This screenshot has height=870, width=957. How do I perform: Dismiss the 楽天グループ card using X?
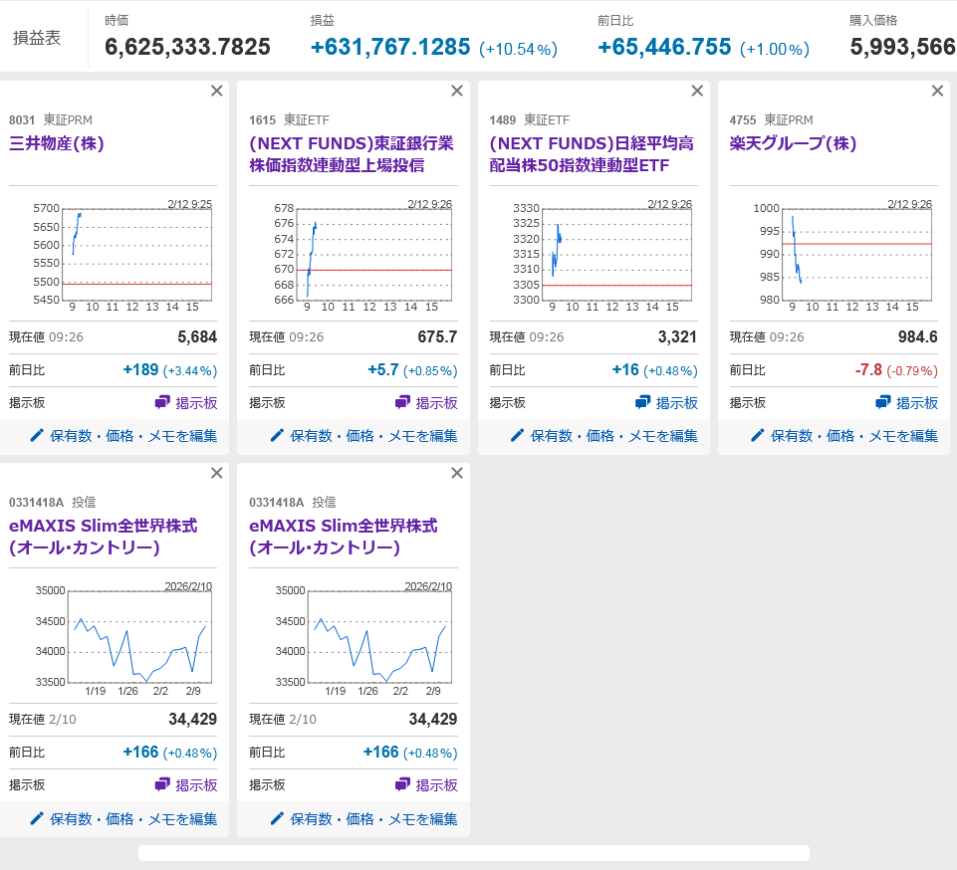937,91
